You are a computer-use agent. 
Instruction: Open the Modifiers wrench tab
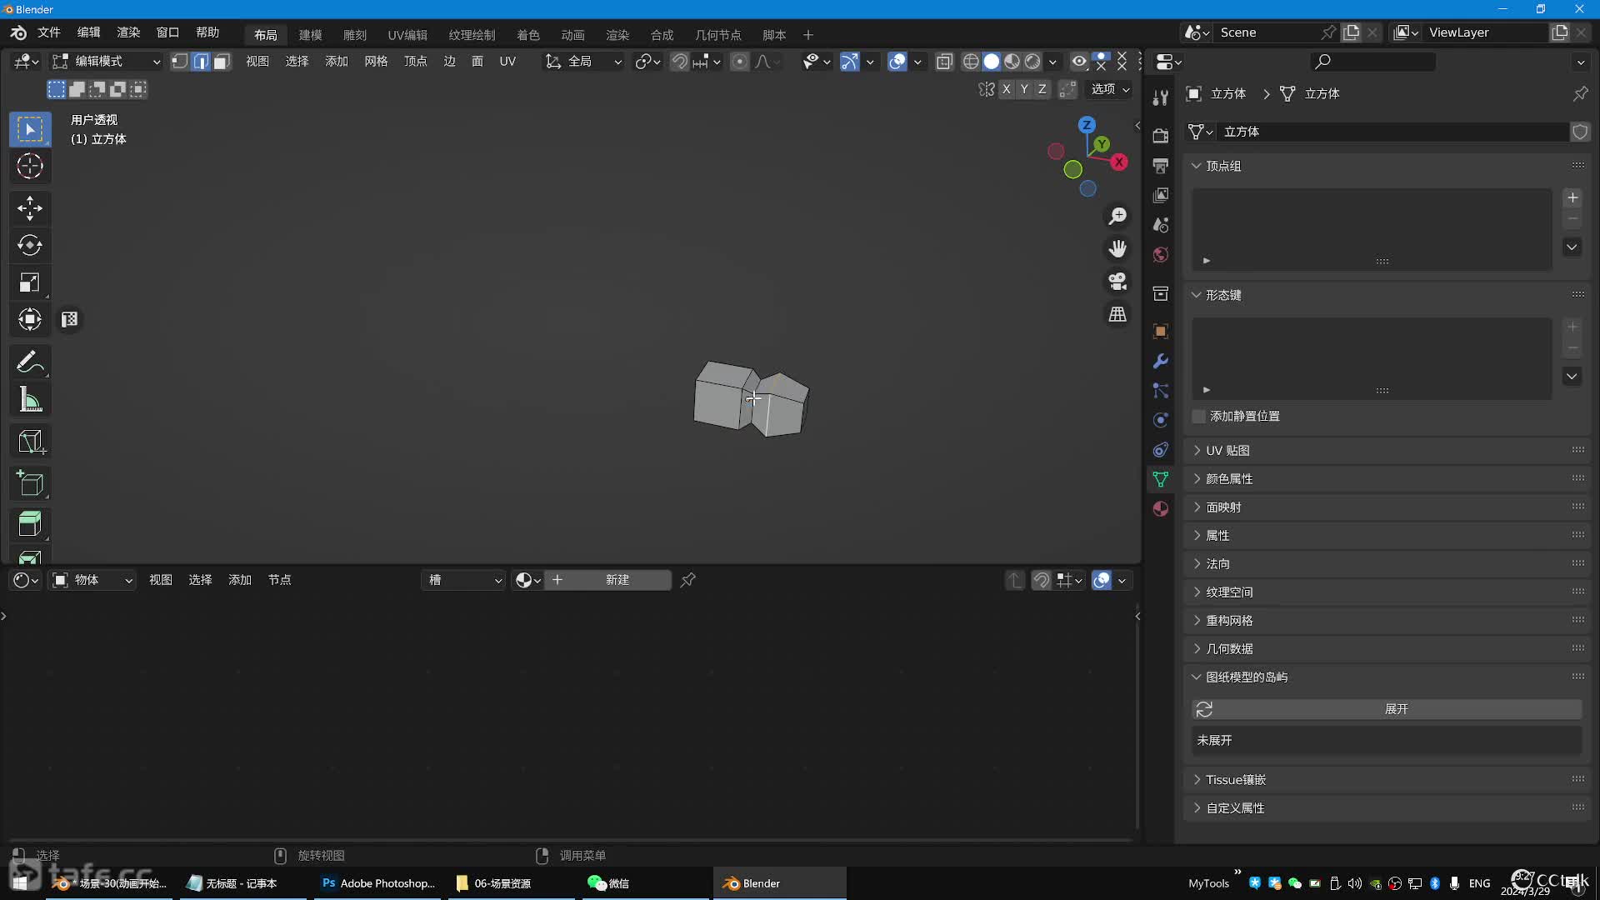[x=1160, y=361]
